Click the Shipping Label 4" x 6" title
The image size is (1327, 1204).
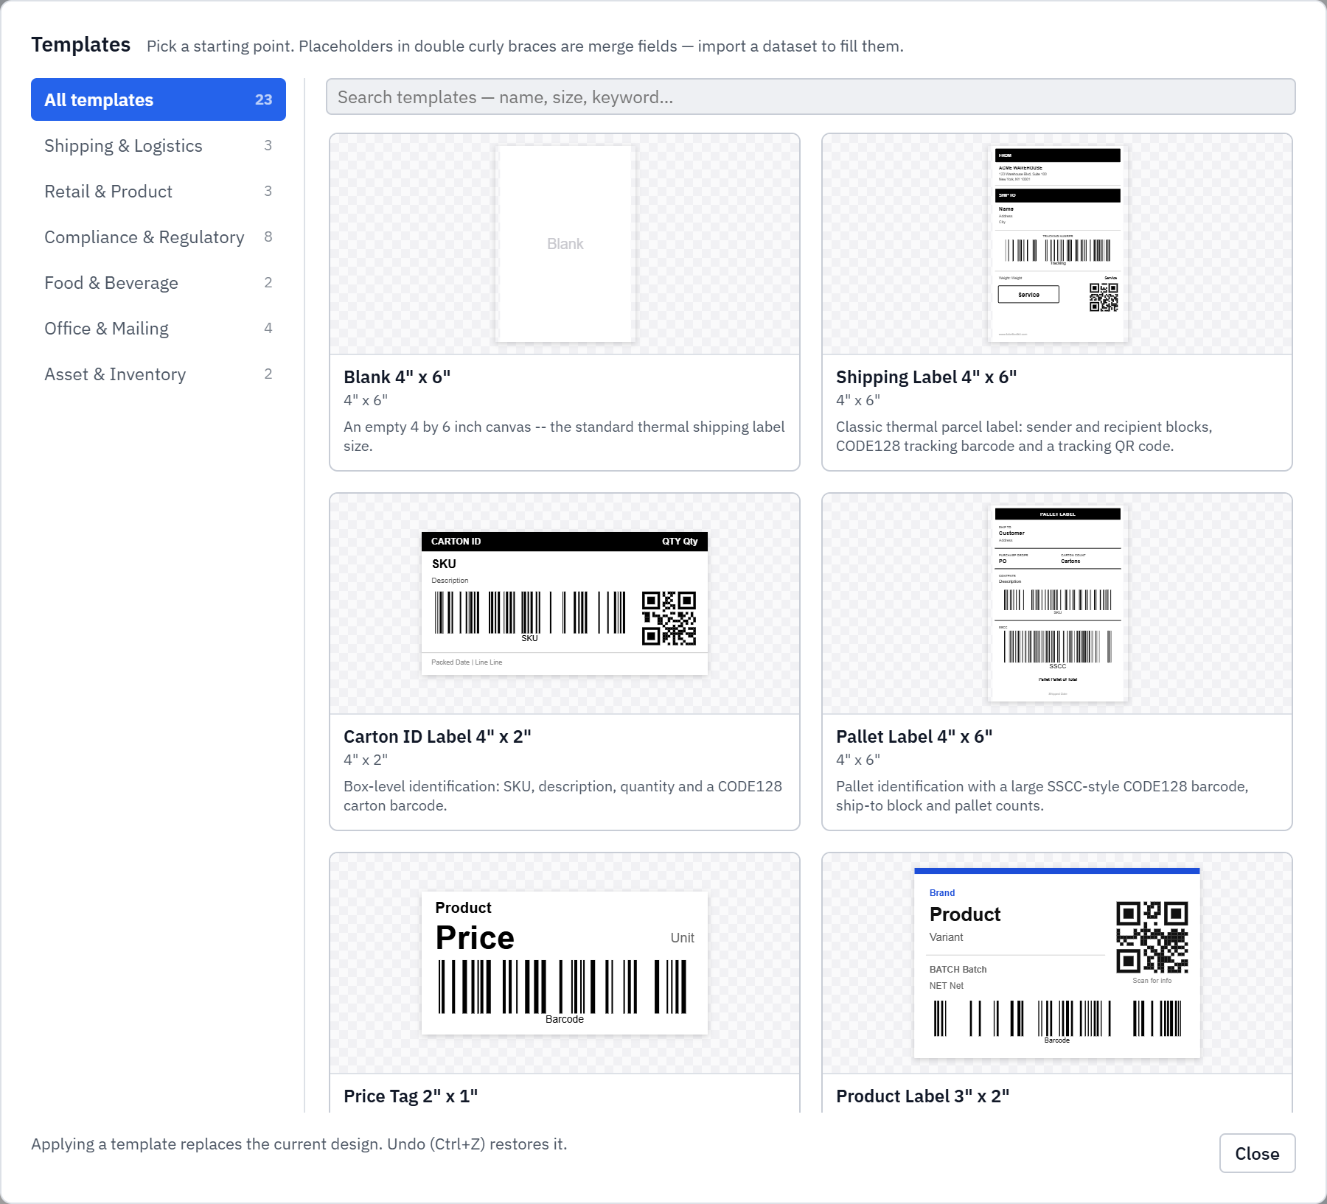click(x=926, y=377)
